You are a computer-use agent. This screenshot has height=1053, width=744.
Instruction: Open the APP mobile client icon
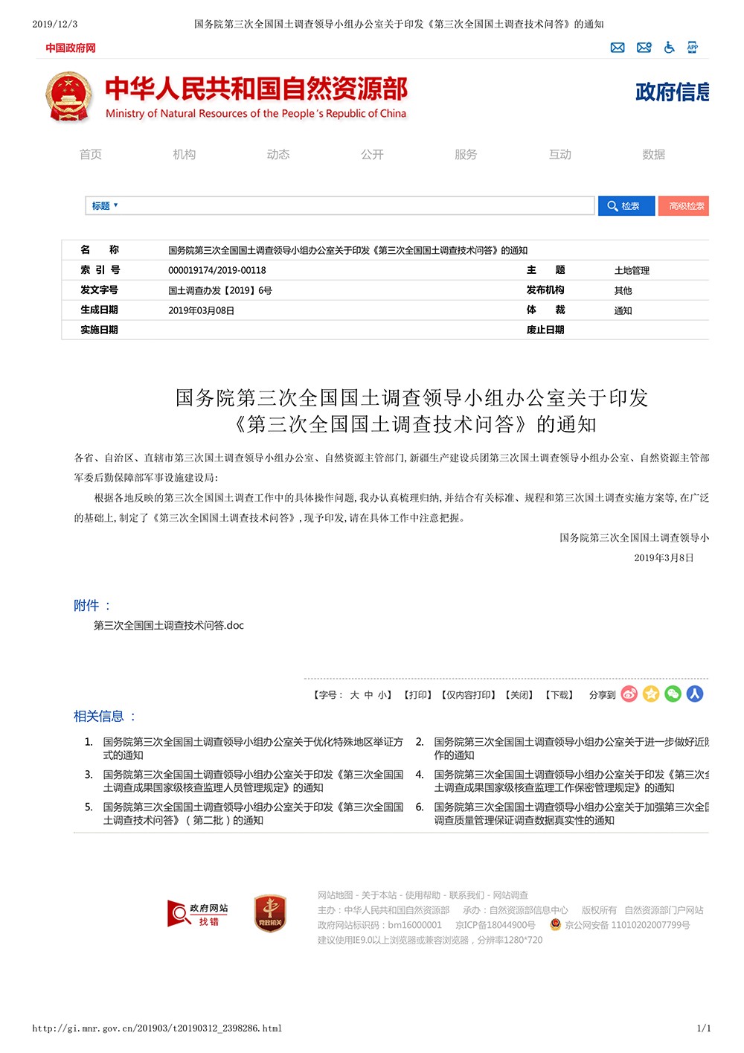click(x=693, y=48)
